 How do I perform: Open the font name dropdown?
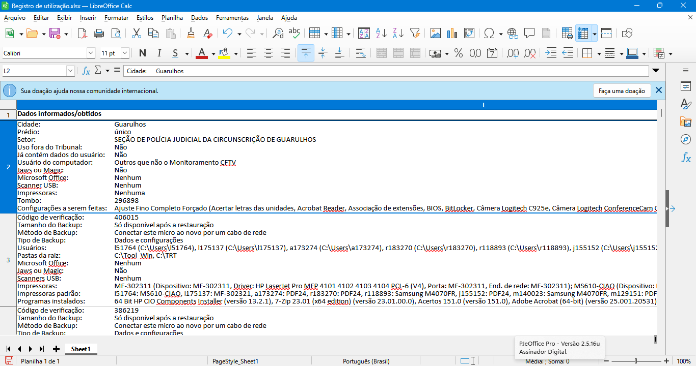91,53
